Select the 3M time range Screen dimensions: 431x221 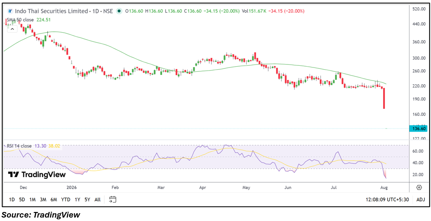coord(43,200)
